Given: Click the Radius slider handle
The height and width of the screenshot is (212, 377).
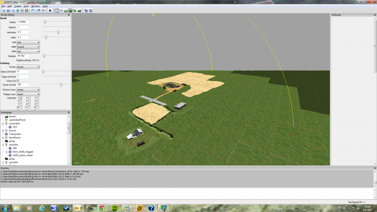Looking at the screenshot, I should pos(45,22).
